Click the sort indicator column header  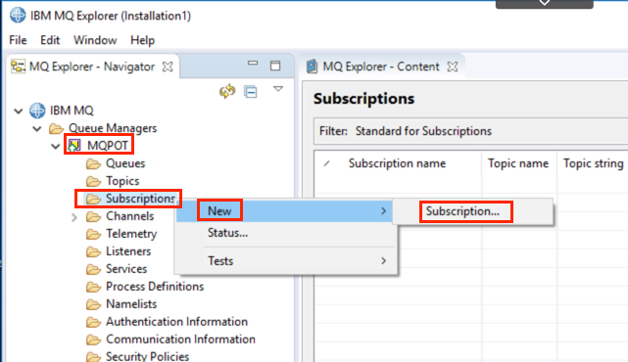pyautogui.click(x=327, y=163)
